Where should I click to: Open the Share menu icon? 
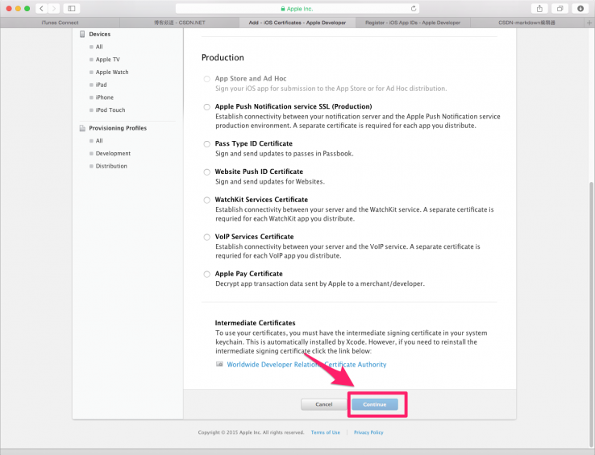[539, 8]
